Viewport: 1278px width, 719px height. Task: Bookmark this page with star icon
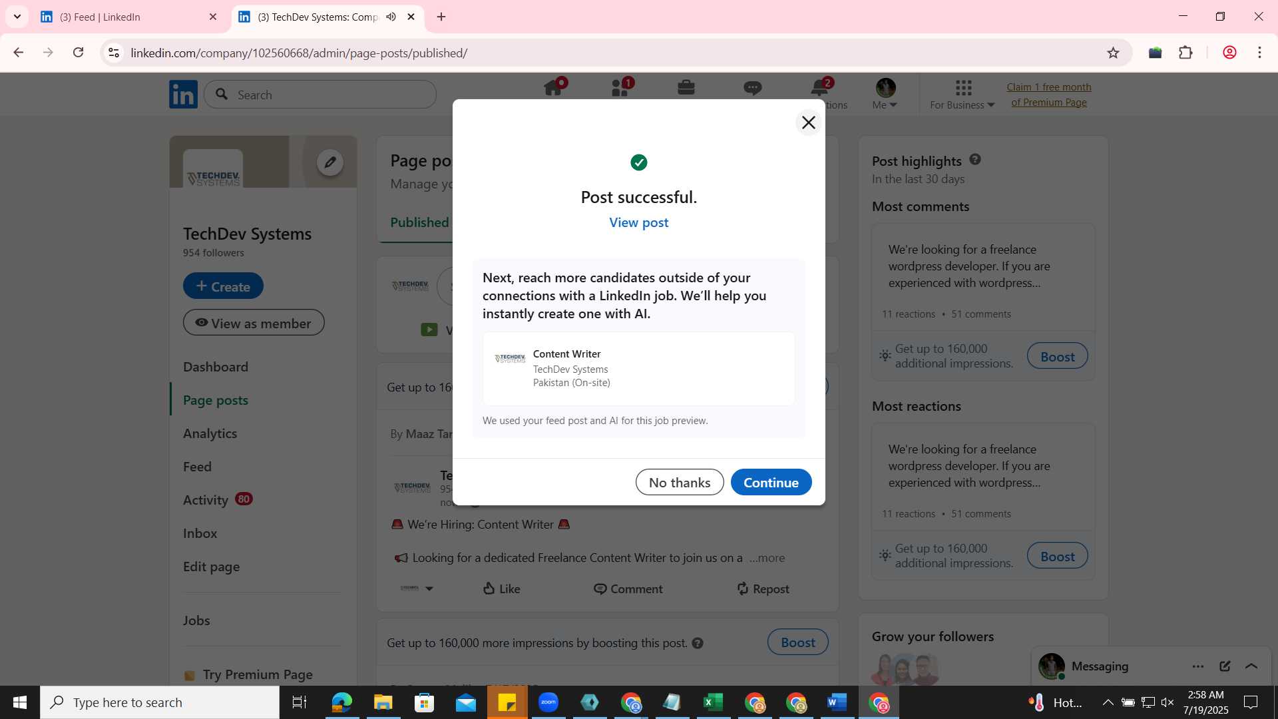tap(1113, 53)
